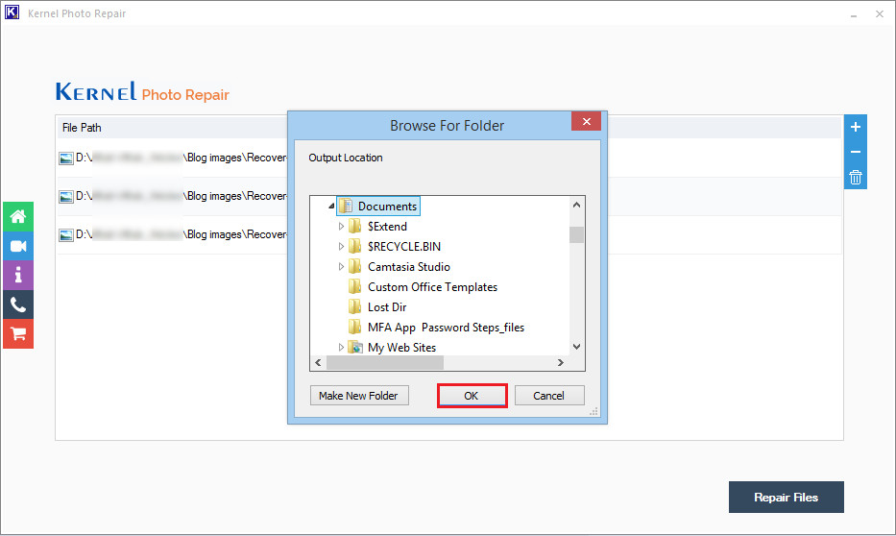Click the Kernel app logo in title bar
Viewport: 896px width, 536px height.
[12, 12]
